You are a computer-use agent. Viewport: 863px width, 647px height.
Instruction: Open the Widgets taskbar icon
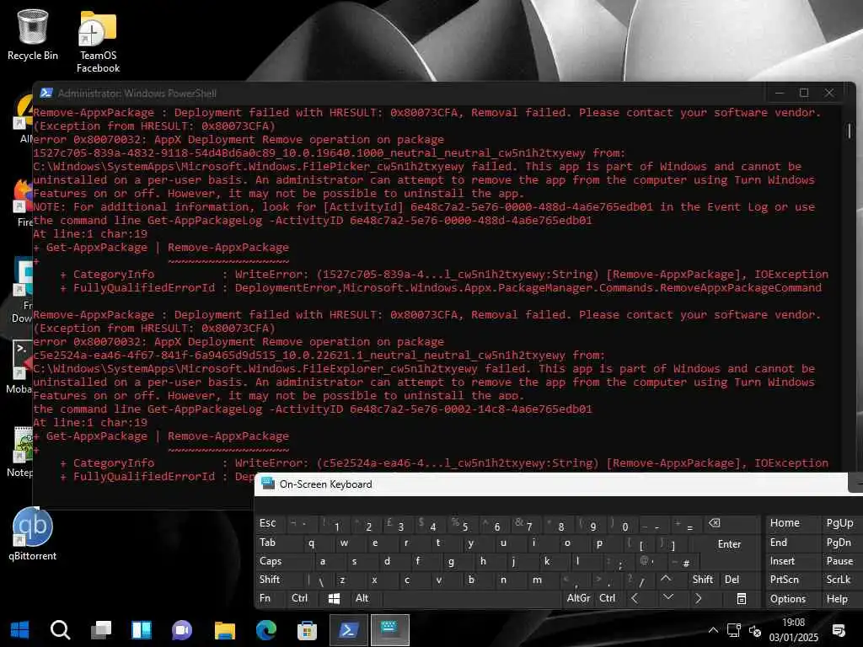142,629
